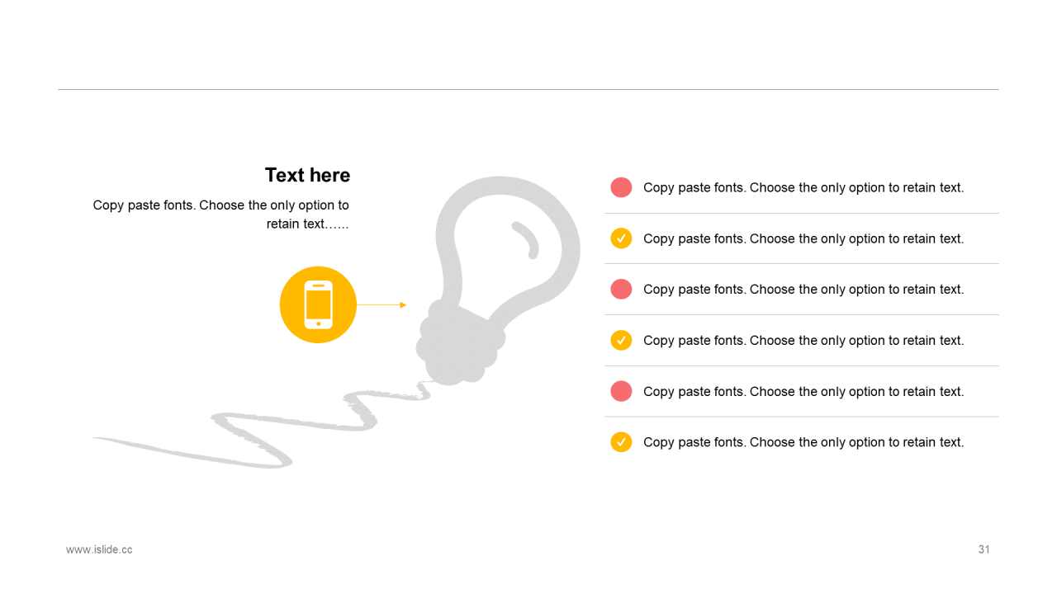Click the first yellow checkmark circle
Screen dimensions: 1057x594
point(621,238)
